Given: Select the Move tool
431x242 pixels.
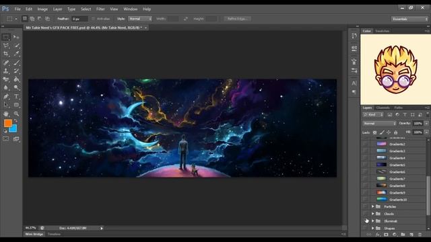Looking at the screenshot, I should pos(16,37).
